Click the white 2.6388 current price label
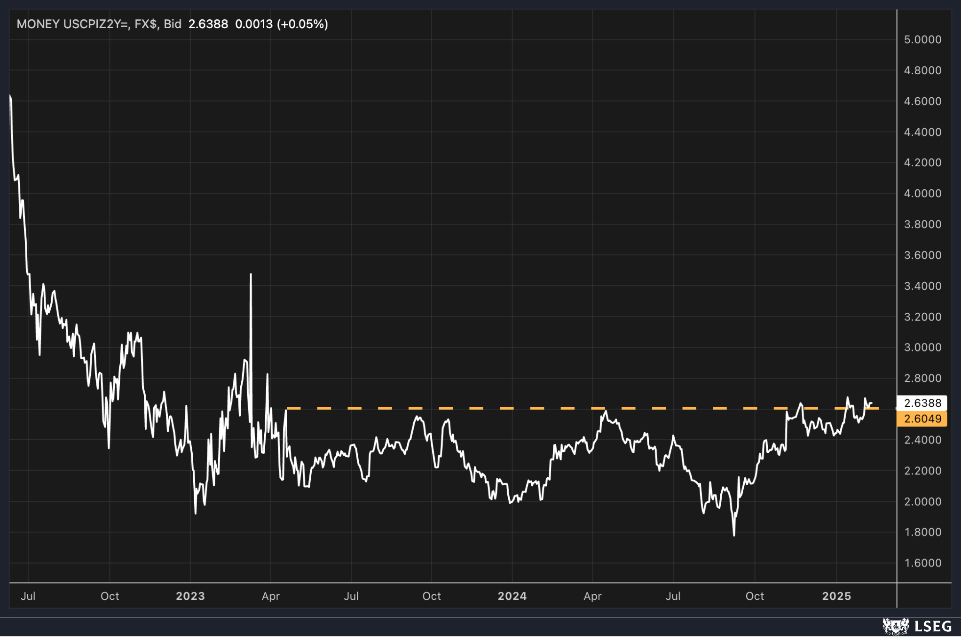This screenshot has height=637, width=961. [x=922, y=403]
